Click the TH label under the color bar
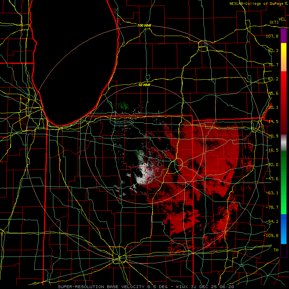 [276, 250]
